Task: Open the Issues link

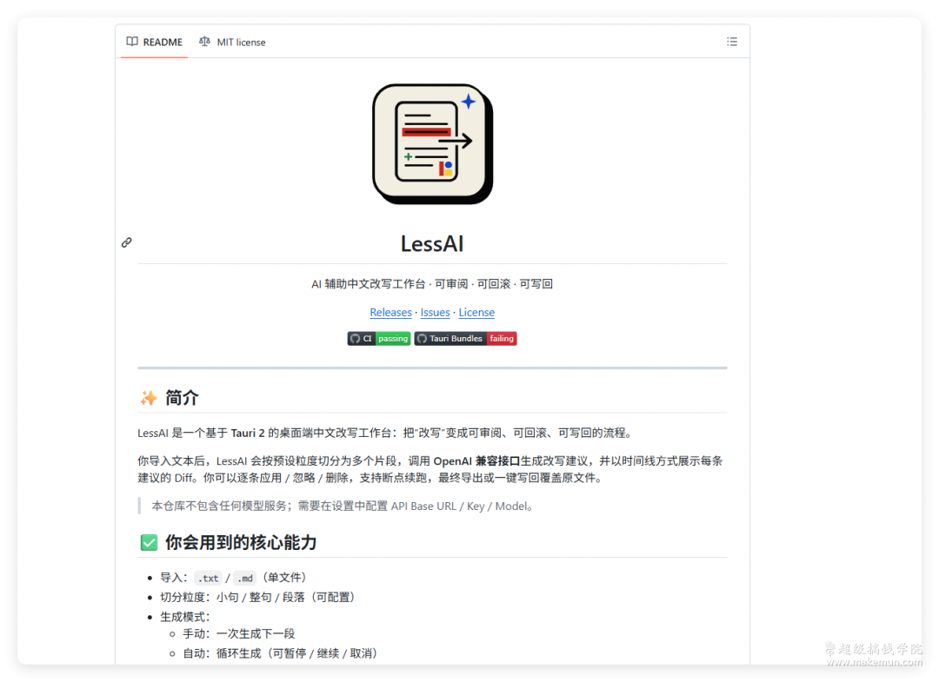Action: (x=435, y=313)
